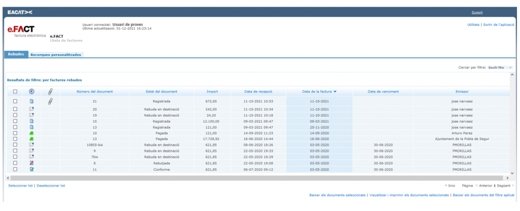Open the document icon of invoice 15

point(31,121)
